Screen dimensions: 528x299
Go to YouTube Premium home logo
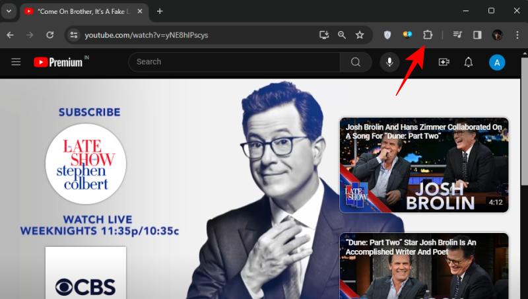point(58,62)
